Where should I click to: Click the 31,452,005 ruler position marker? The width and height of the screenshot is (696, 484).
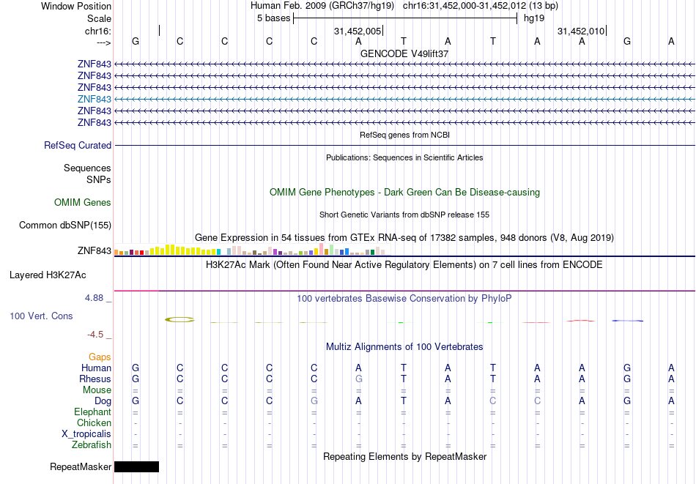click(358, 31)
